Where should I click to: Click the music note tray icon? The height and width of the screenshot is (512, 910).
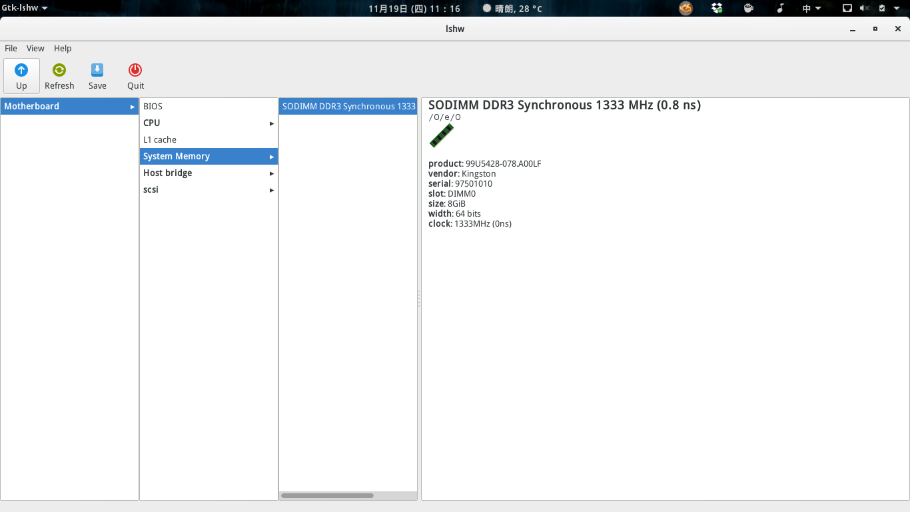pyautogui.click(x=780, y=8)
